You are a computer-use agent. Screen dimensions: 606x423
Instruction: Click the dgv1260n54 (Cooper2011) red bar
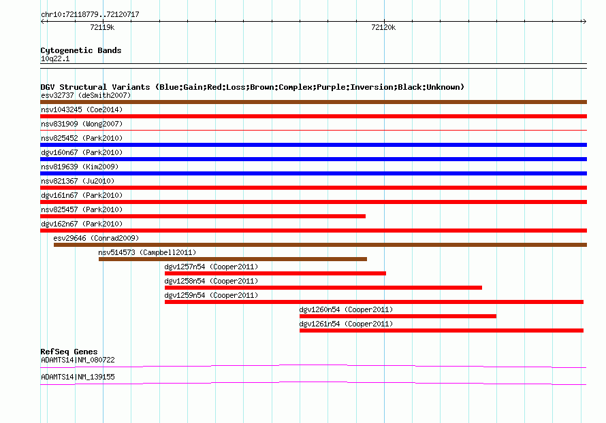click(x=398, y=316)
